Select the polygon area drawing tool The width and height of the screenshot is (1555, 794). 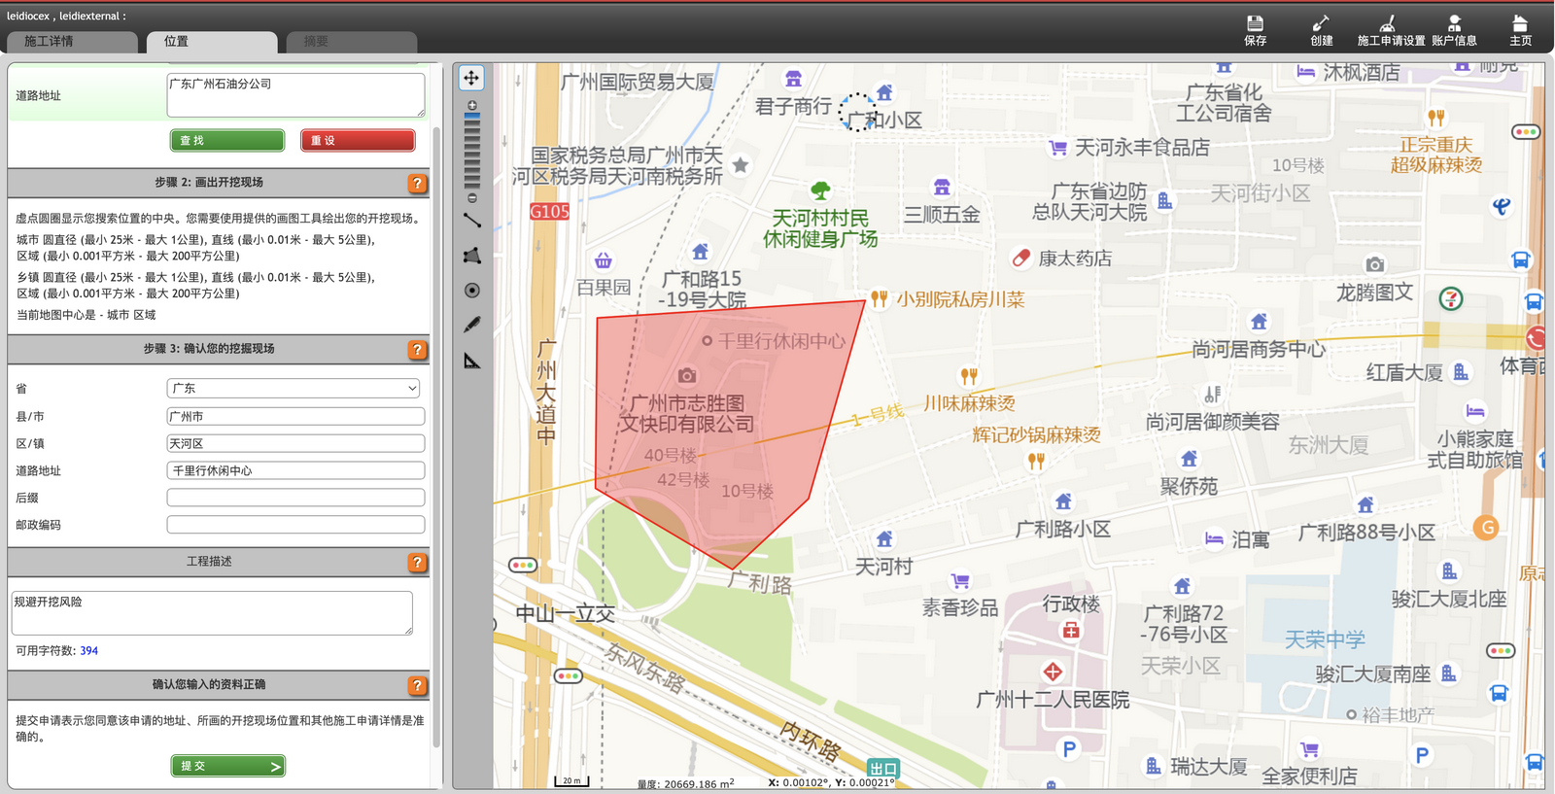tap(472, 256)
